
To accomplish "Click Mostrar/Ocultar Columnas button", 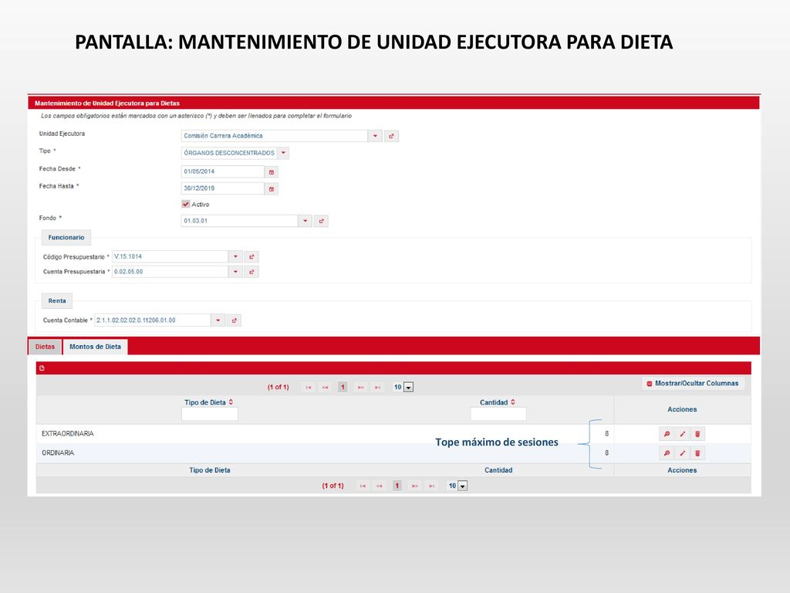I will pos(693,384).
